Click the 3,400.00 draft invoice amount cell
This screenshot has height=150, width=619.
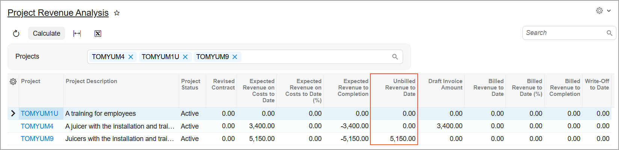[441, 126]
